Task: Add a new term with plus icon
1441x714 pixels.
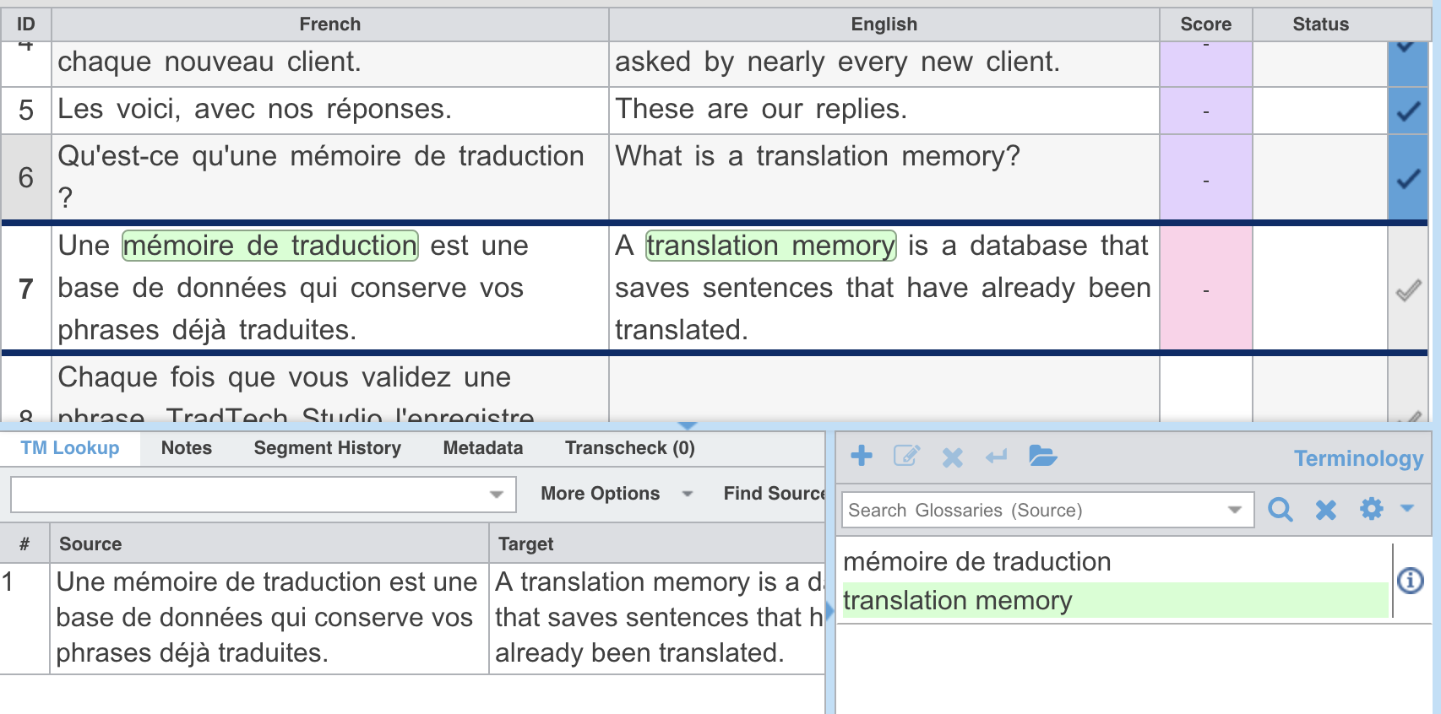Action: 862,457
